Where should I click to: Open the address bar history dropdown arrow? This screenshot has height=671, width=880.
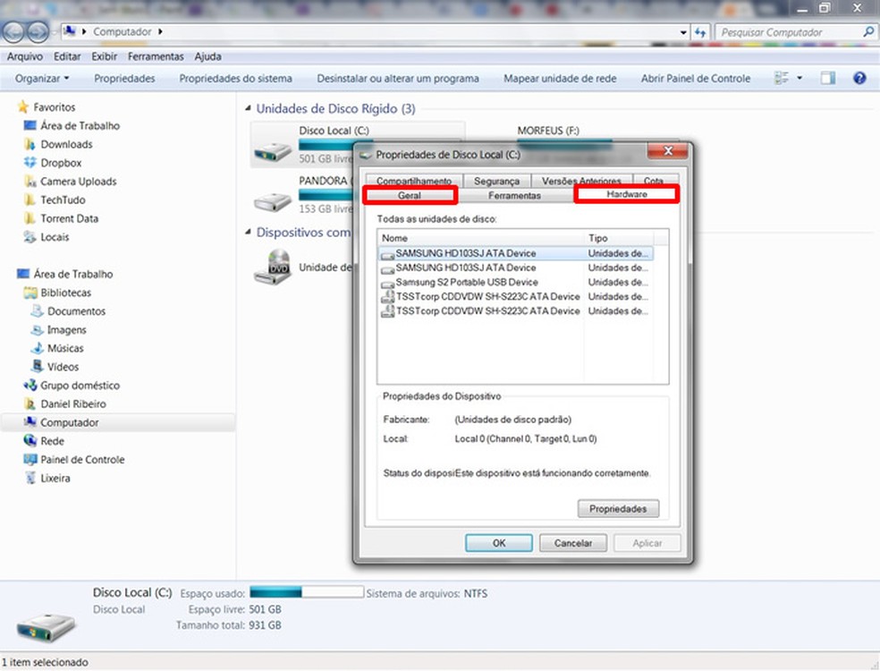coord(683,32)
